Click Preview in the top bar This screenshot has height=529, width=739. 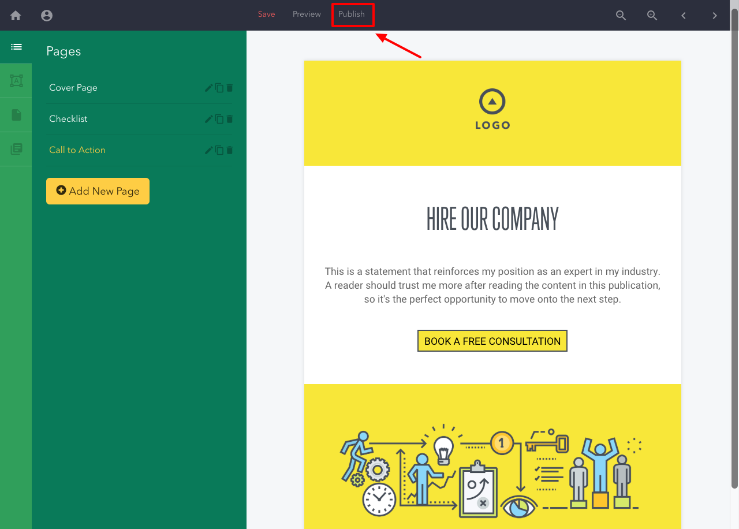pyautogui.click(x=307, y=14)
